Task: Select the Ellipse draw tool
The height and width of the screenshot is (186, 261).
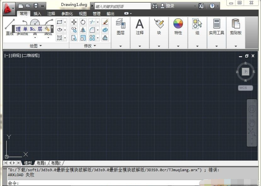Action: (x=59, y=30)
